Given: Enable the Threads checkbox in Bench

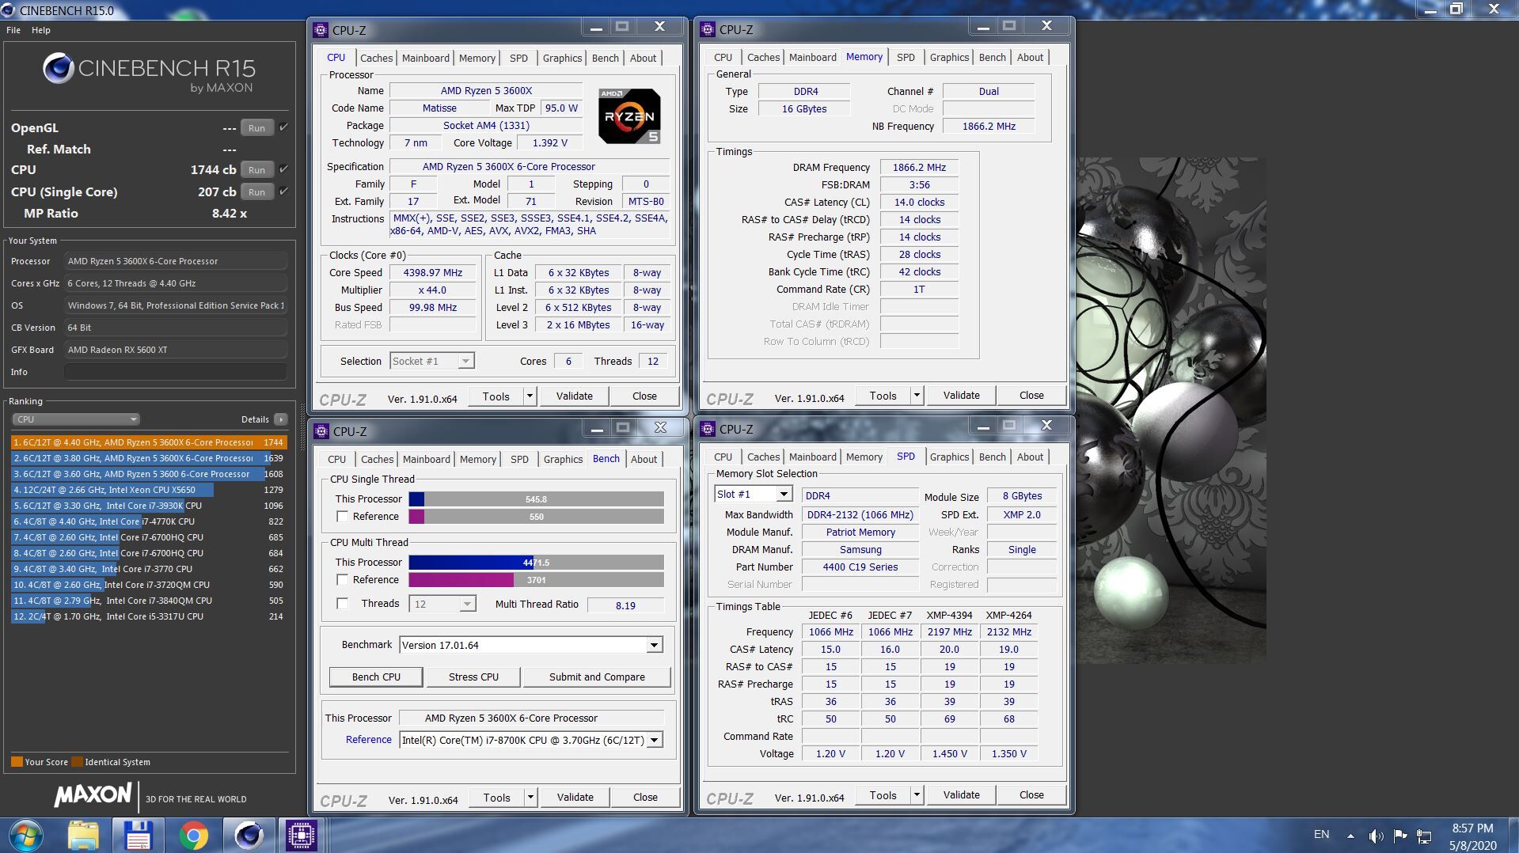Looking at the screenshot, I should pyautogui.click(x=343, y=603).
